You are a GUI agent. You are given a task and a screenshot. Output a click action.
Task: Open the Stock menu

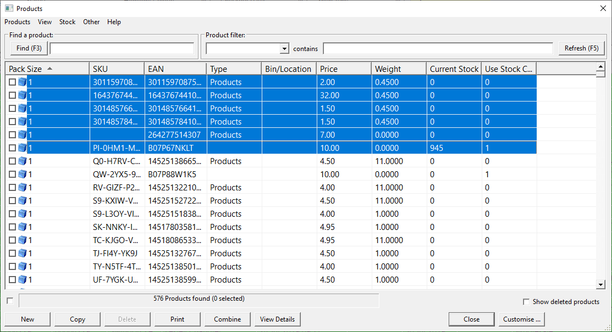[x=67, y=22]
